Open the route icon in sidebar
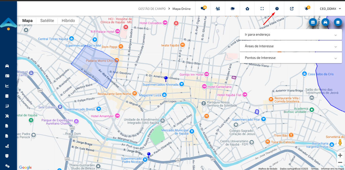The height and width of the screenshot is (170, 345). (x=7, y=146)
